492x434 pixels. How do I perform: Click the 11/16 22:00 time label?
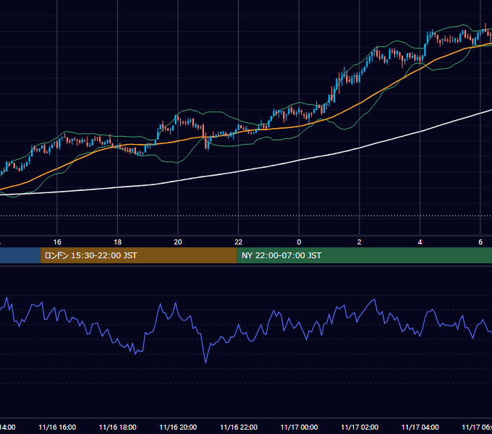tap(239, 427)
